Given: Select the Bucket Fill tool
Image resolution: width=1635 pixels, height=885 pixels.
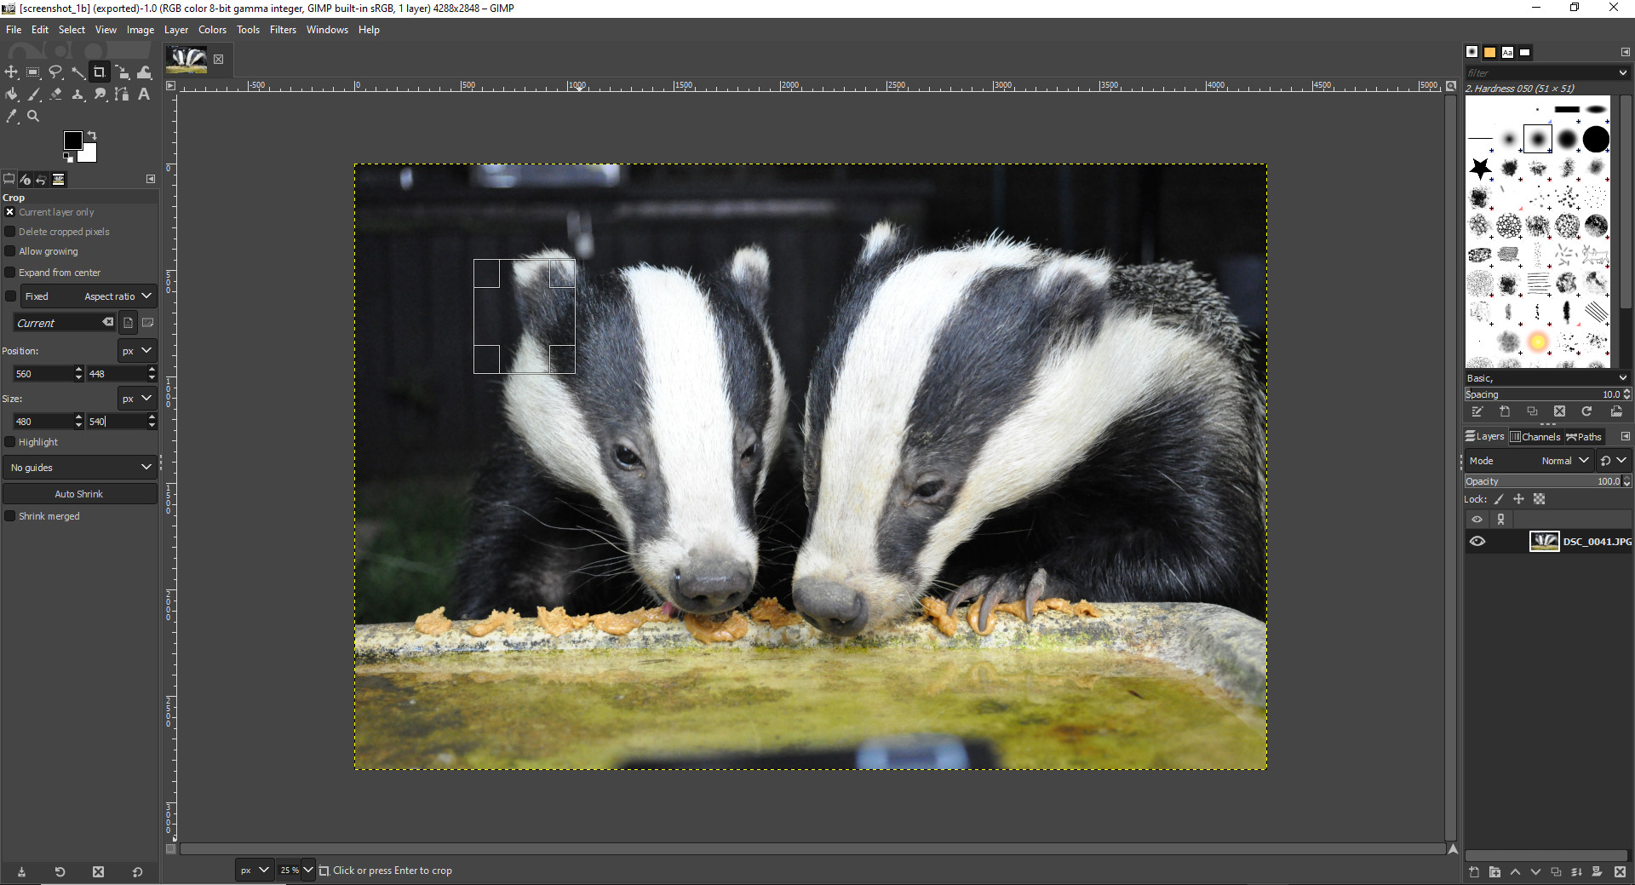Looking at the screenshot, I should (x=11, y=95).
